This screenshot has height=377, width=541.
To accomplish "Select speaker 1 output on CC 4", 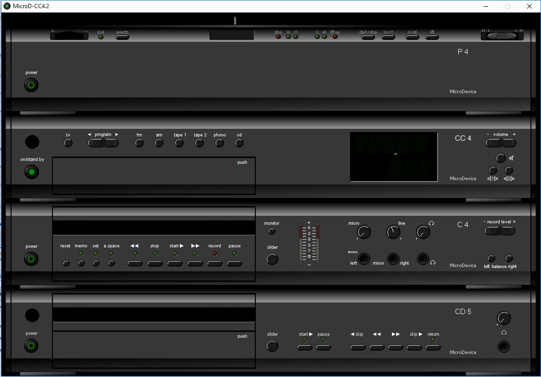I will [492, 170].
